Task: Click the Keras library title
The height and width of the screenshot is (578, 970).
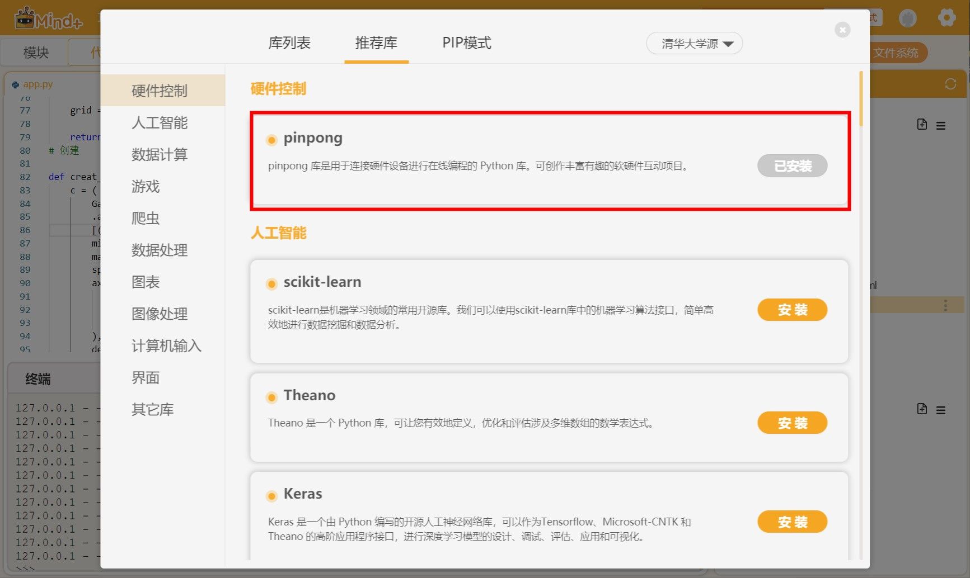Action: pyautogui.click(x=303, y=494)
